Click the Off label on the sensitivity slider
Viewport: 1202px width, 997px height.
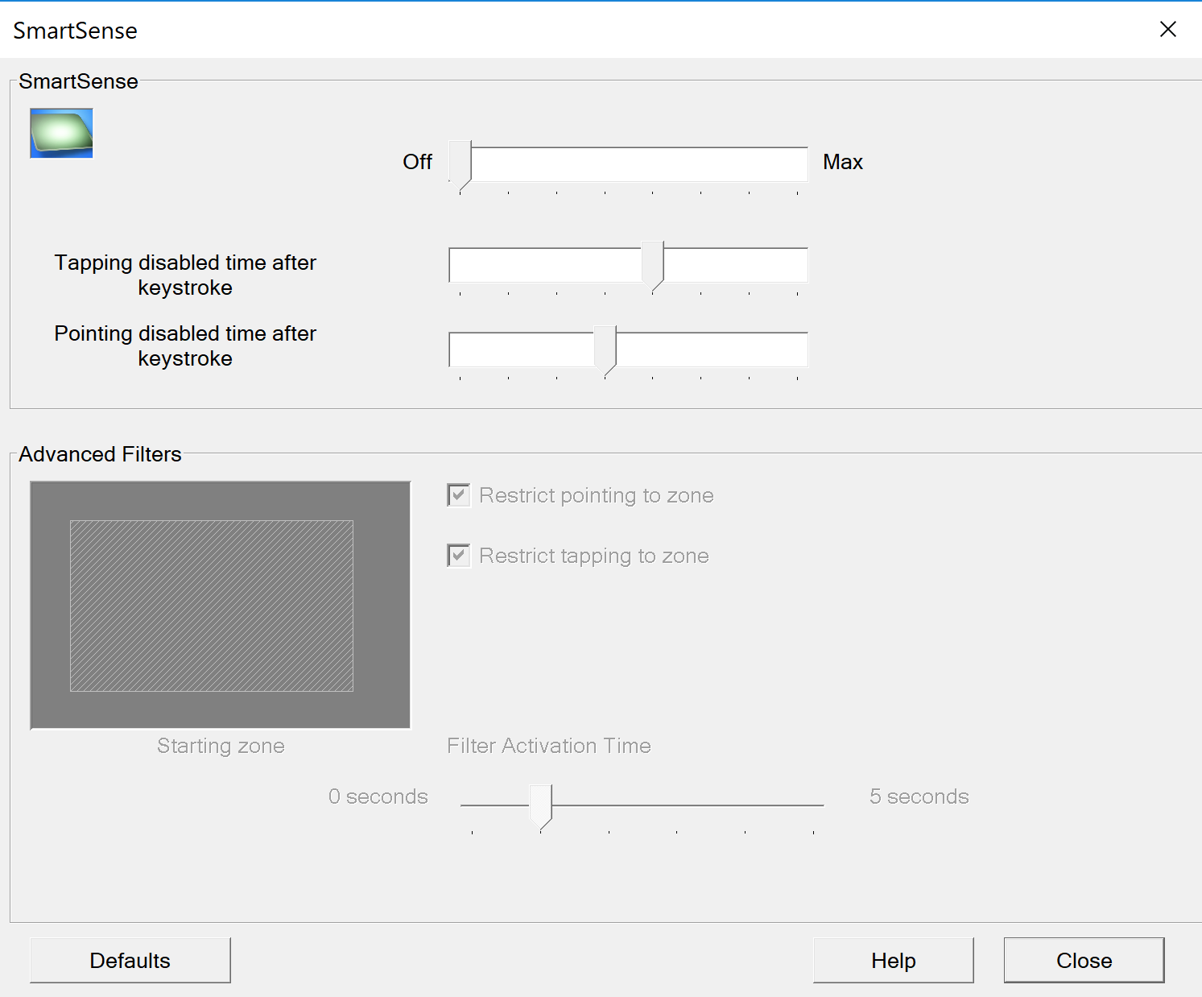(417, 162)
